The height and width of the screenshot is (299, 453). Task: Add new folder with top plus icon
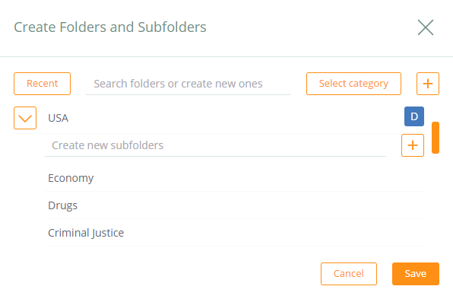click(x=428, y=84)
